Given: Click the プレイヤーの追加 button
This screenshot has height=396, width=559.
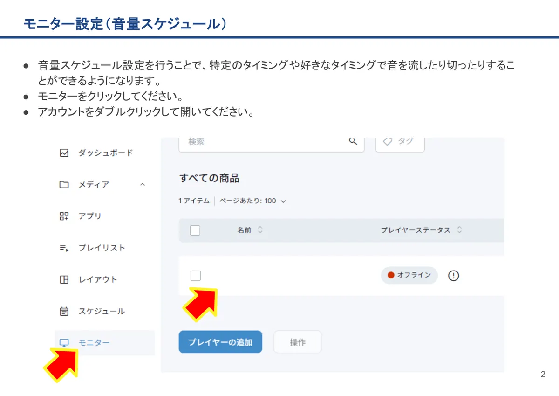Looking at the screenshot, I should point(220,342).
